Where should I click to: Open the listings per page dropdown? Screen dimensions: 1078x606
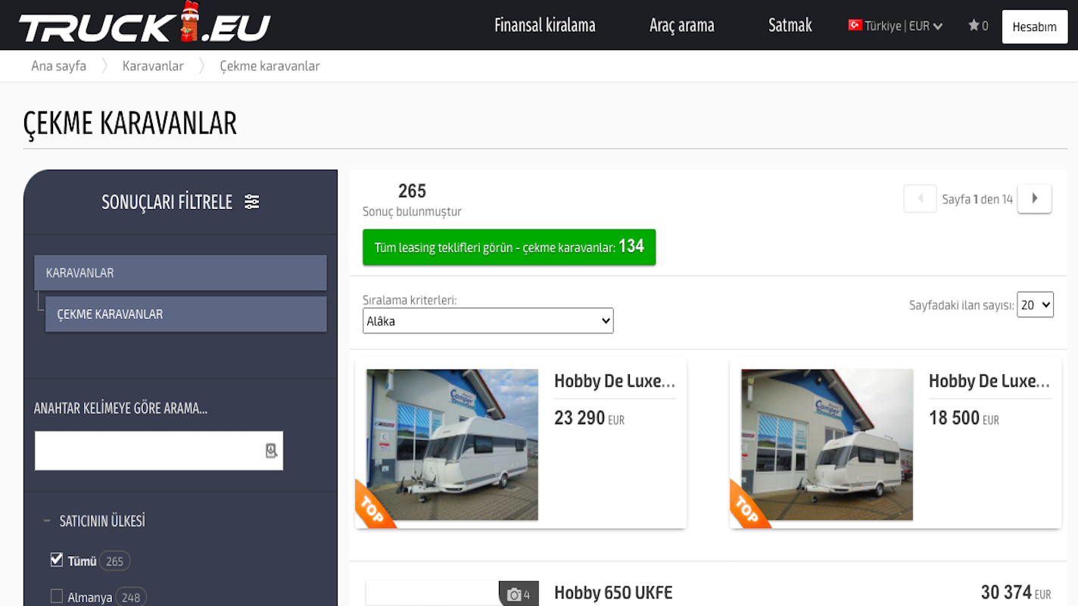[1035, 305]
